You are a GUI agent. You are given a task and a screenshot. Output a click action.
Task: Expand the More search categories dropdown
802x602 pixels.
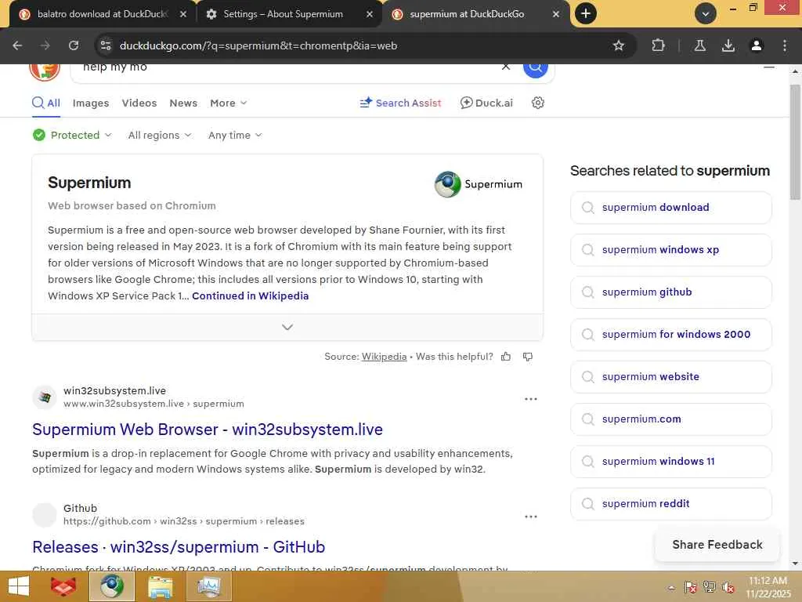point(228,103)
